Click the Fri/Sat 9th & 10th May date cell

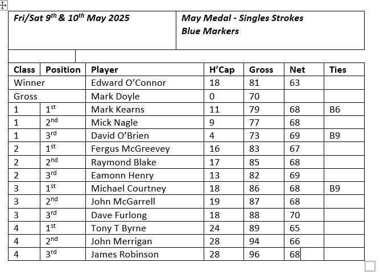[72, 18]
